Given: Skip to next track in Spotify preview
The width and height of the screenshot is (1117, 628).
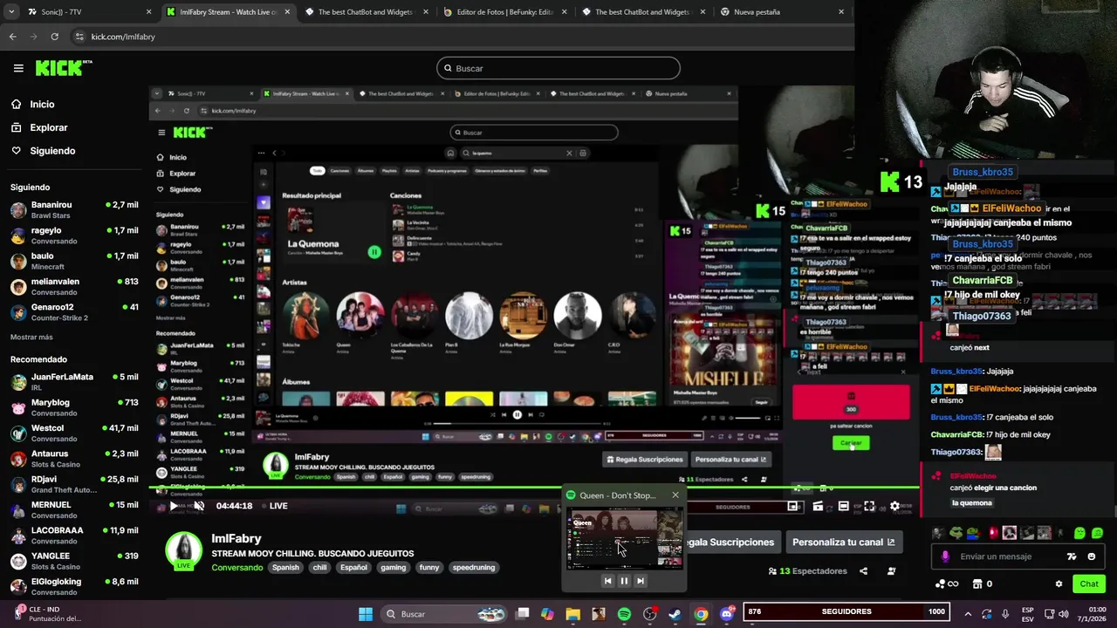Looking at the screenshot, I should pos(641,581).
